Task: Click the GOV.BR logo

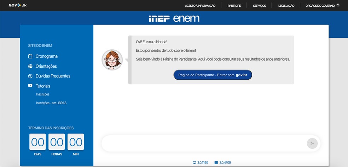Action: 18,5
